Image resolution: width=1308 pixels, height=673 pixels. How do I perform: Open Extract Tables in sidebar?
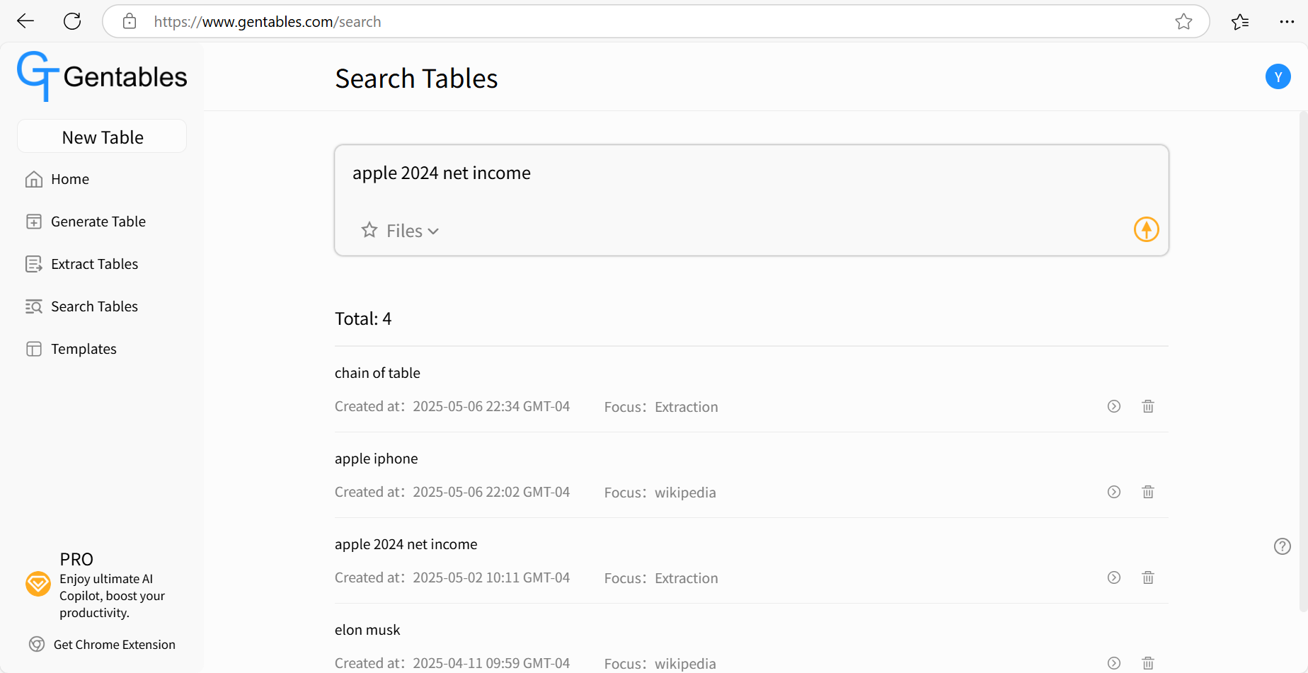[x=81, y=264]
